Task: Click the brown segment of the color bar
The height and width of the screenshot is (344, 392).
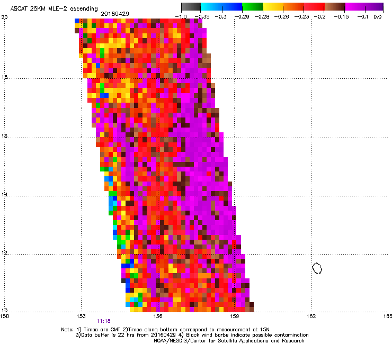Action: pos(334,6)
